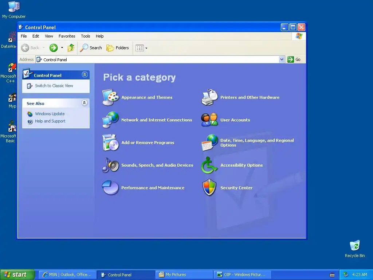Click Network and Internet Connections text link
373x280 pixels.
157,120
